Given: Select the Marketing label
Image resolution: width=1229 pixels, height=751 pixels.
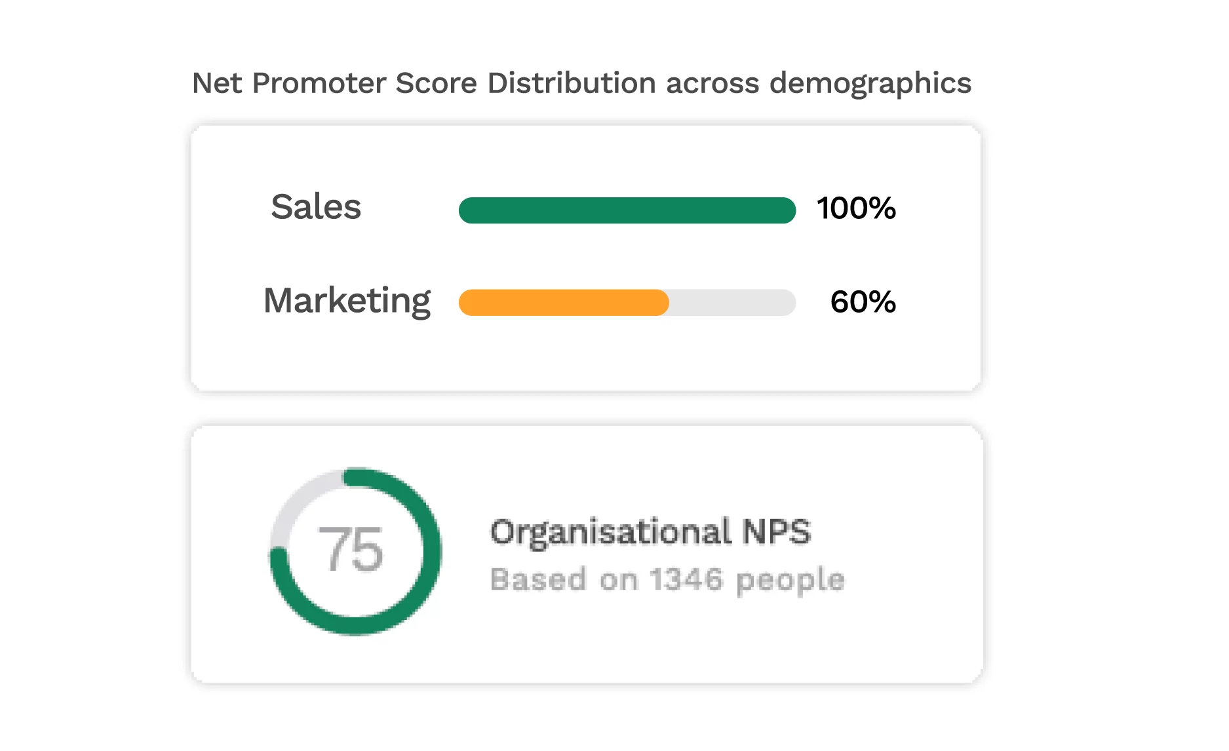Looking at the screenshot, I should pos(347,301).
